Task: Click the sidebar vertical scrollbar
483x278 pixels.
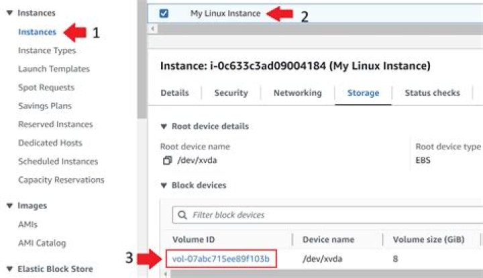Action: click(x=142, y=58)
